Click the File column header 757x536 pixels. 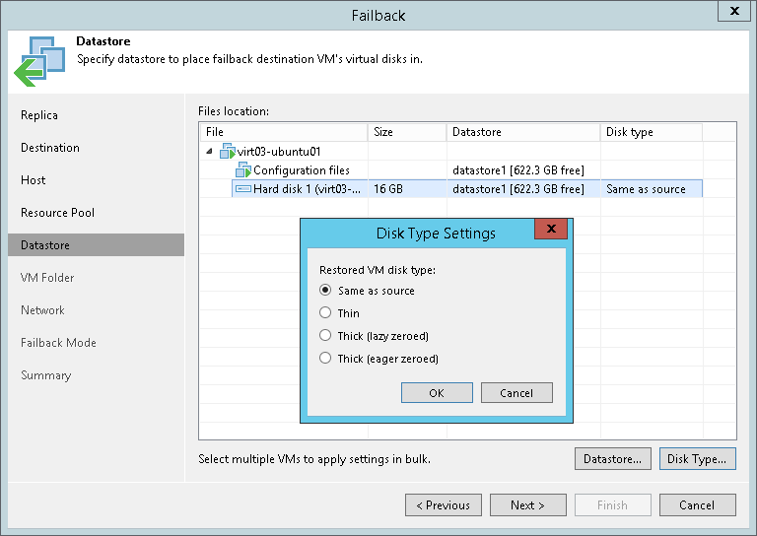[x=284, y=132]
